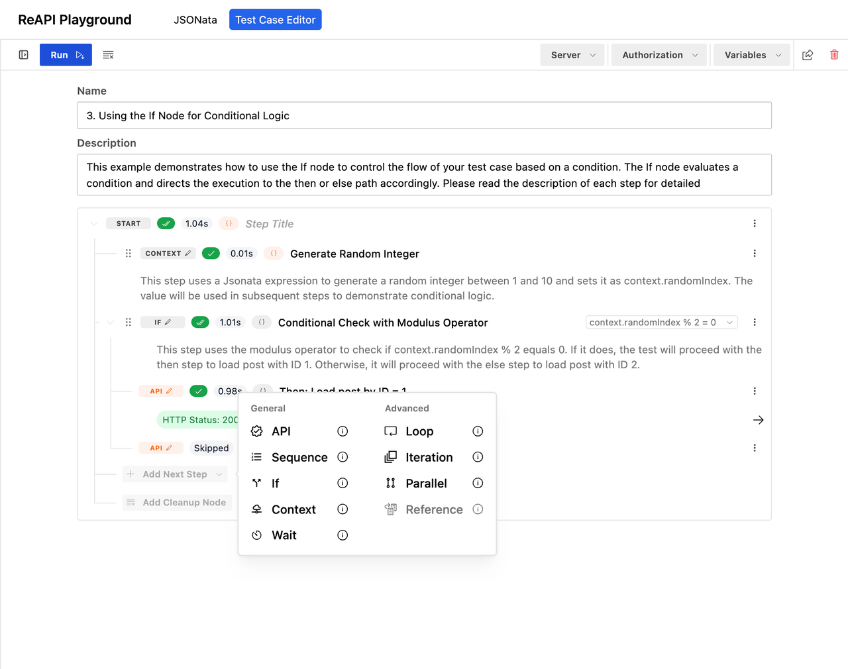Viewport: 848px width, 669px height.
Task: Click the Step Title placeholder
Action: 270,224
